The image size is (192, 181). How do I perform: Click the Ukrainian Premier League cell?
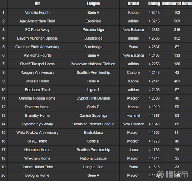pyautogui.click(x=93, y=124)
